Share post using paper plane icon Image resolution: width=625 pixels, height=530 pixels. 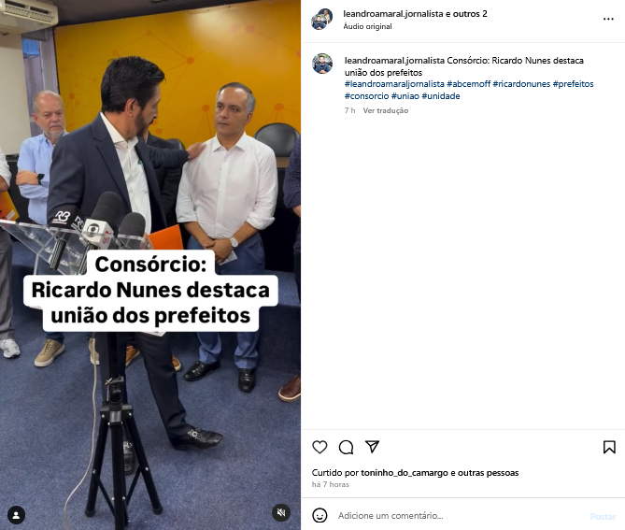372,447
